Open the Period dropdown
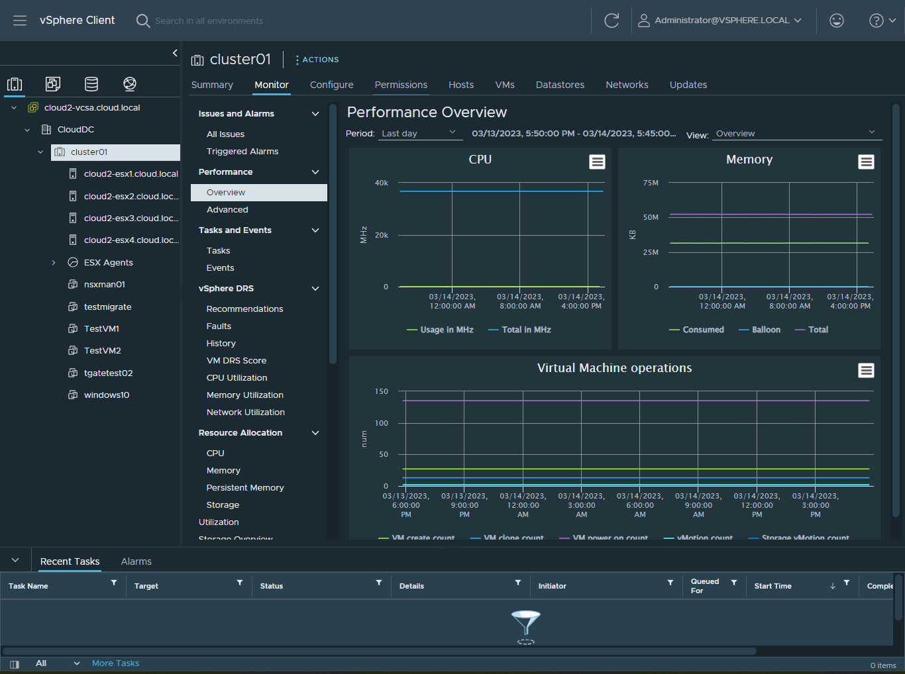Screen dimensions: 905x674 [421, 133]
